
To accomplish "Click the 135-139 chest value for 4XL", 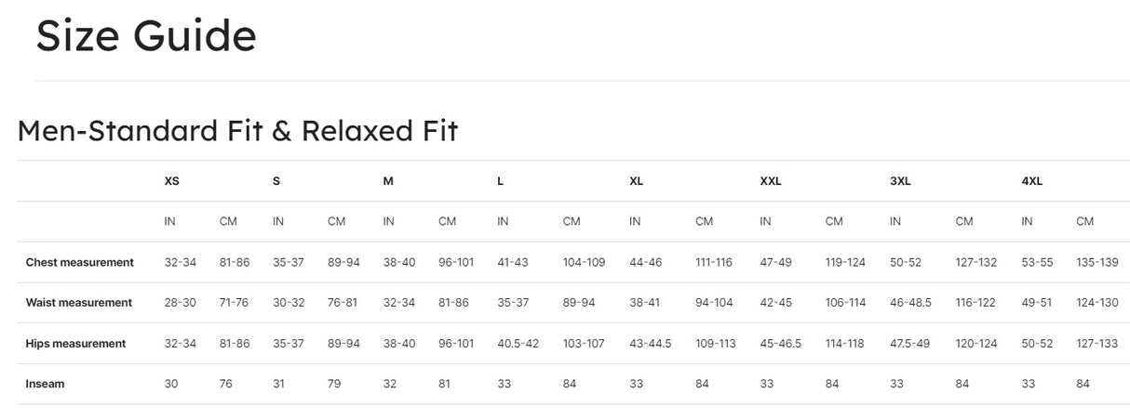I will point(1097,263).
